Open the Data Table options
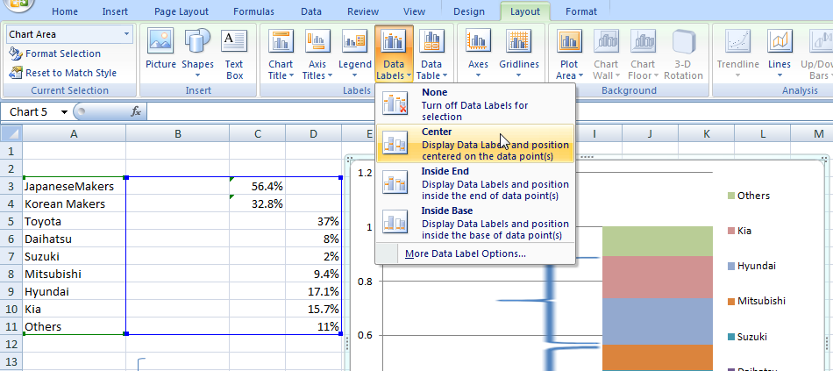 (x=431, y=54)
